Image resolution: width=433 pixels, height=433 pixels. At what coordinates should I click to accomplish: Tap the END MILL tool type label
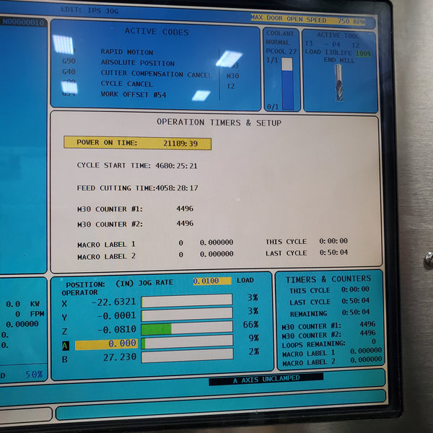point(339,60)
